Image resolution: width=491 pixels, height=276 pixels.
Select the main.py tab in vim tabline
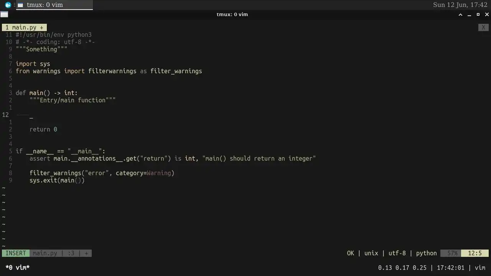coord(24,27)
